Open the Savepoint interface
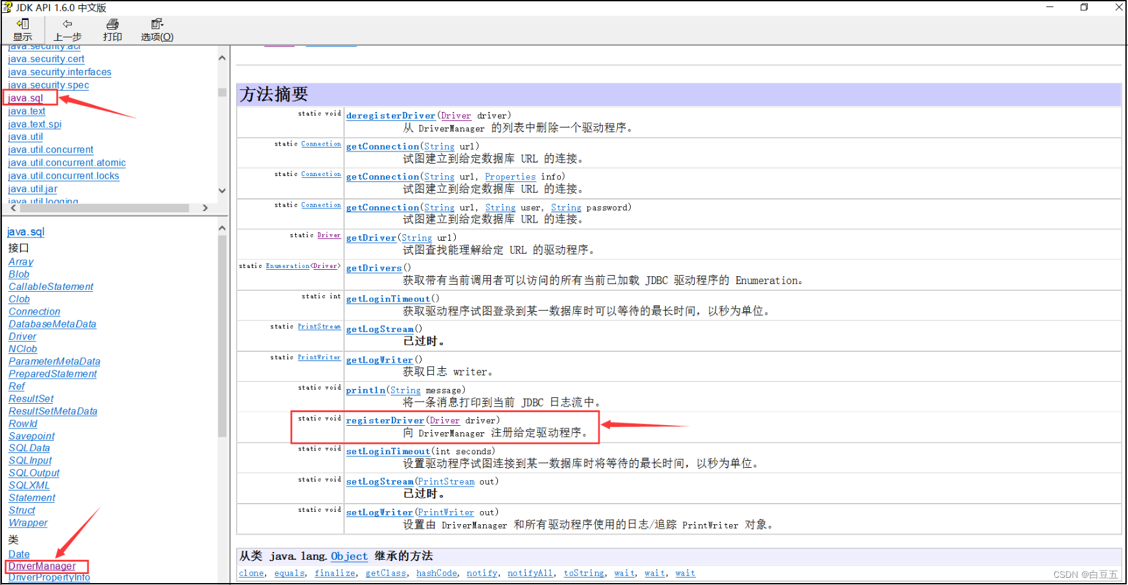Viewport: 1128px width, 585px height. click(x=32, y=436)
